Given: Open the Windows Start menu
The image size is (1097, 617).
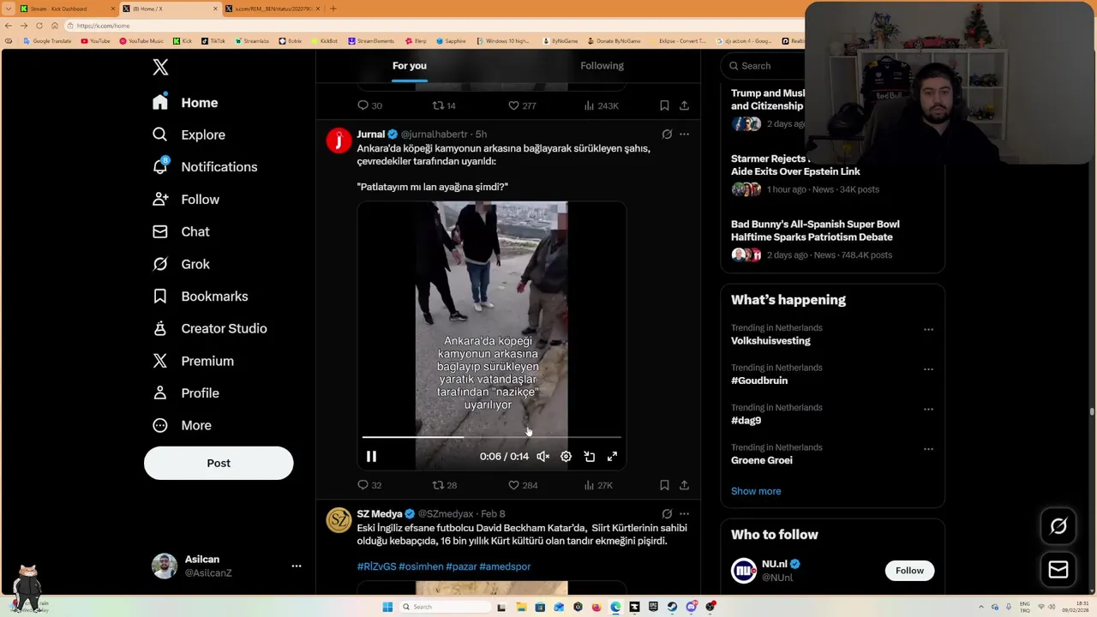Looking at the screenshot, I should click(x=387, y=607).
